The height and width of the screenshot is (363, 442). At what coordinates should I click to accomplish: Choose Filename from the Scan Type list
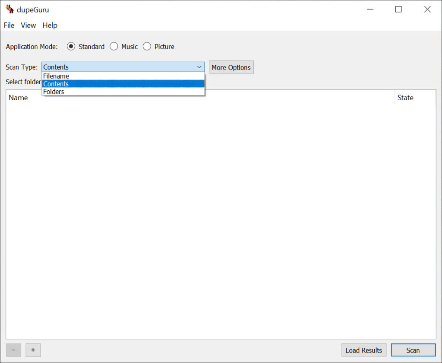(123, 76)
